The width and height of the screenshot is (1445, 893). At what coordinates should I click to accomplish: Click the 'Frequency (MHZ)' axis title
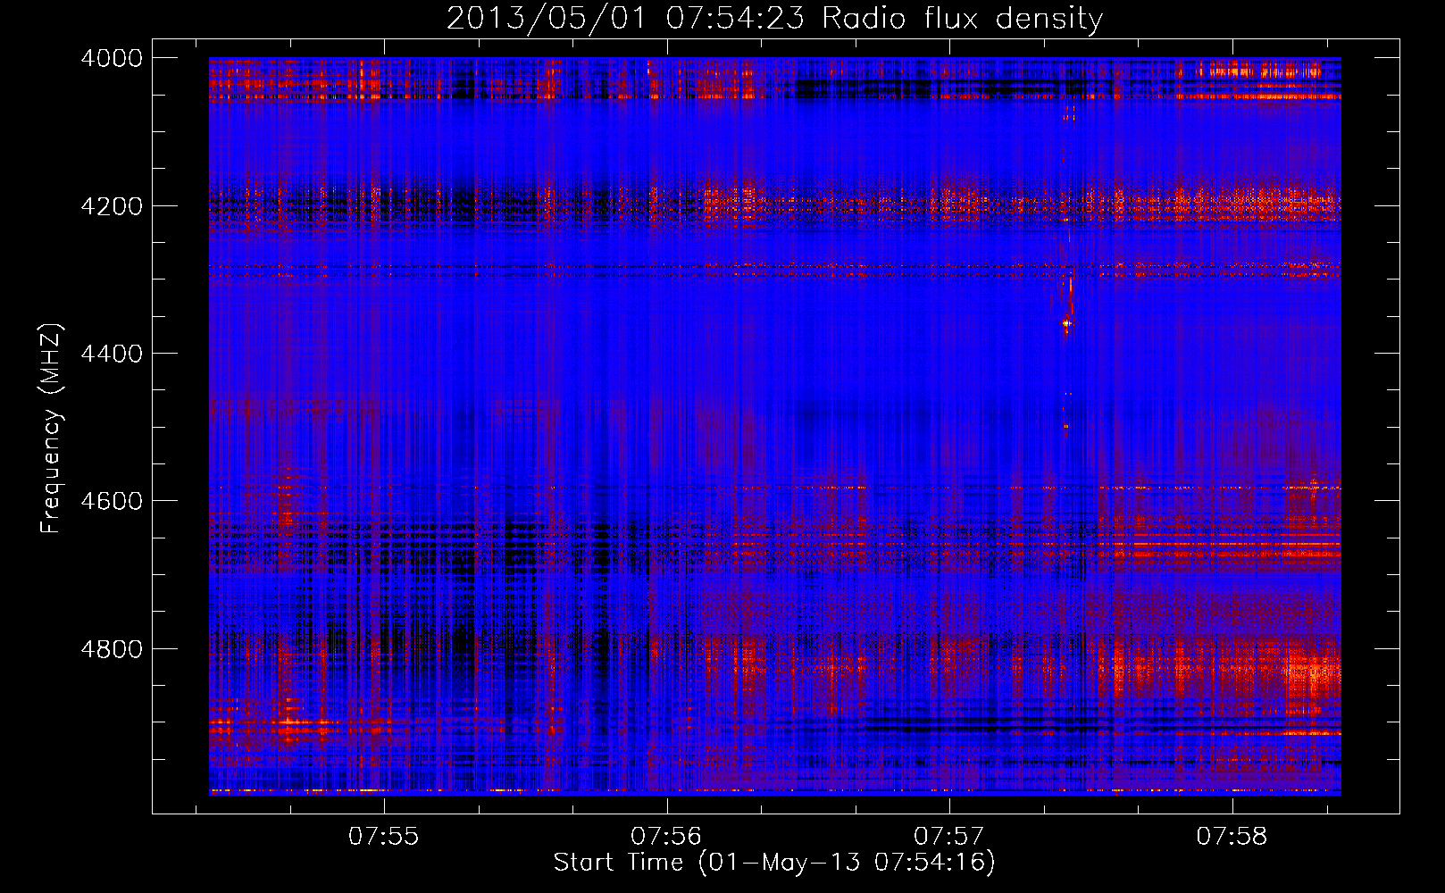52,429
